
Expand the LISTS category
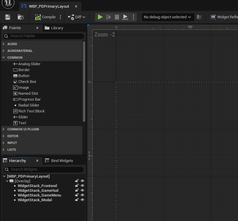tap(4, 150)
